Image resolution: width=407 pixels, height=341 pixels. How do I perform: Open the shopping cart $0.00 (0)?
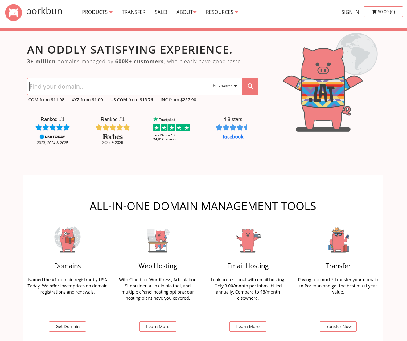click(x=383, y=12)
